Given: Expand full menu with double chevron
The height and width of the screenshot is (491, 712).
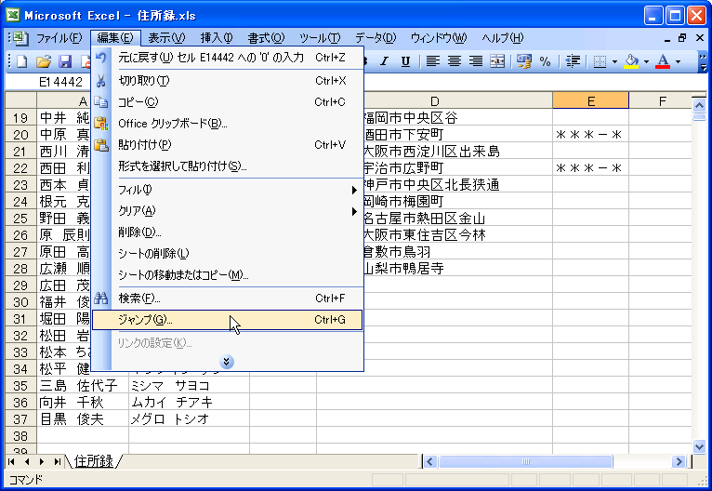Looking at the screenshot, I should point(227,362).
